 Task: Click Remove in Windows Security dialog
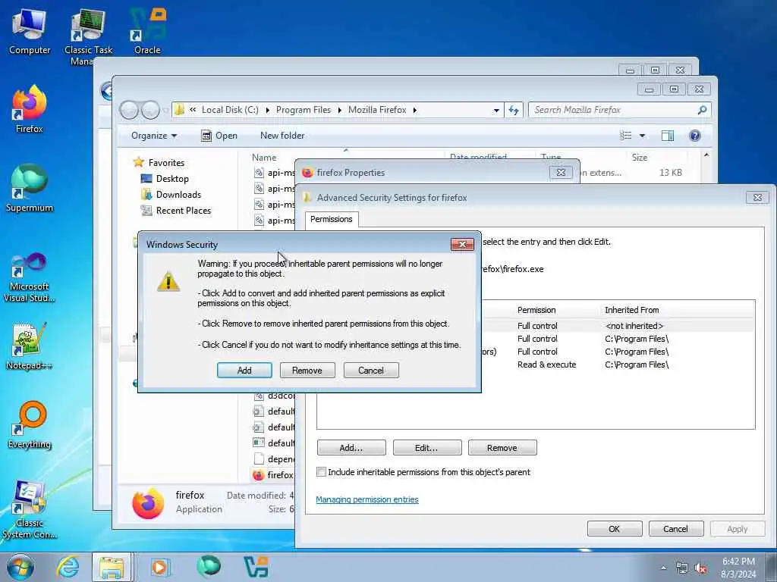(x=307, y=370)
